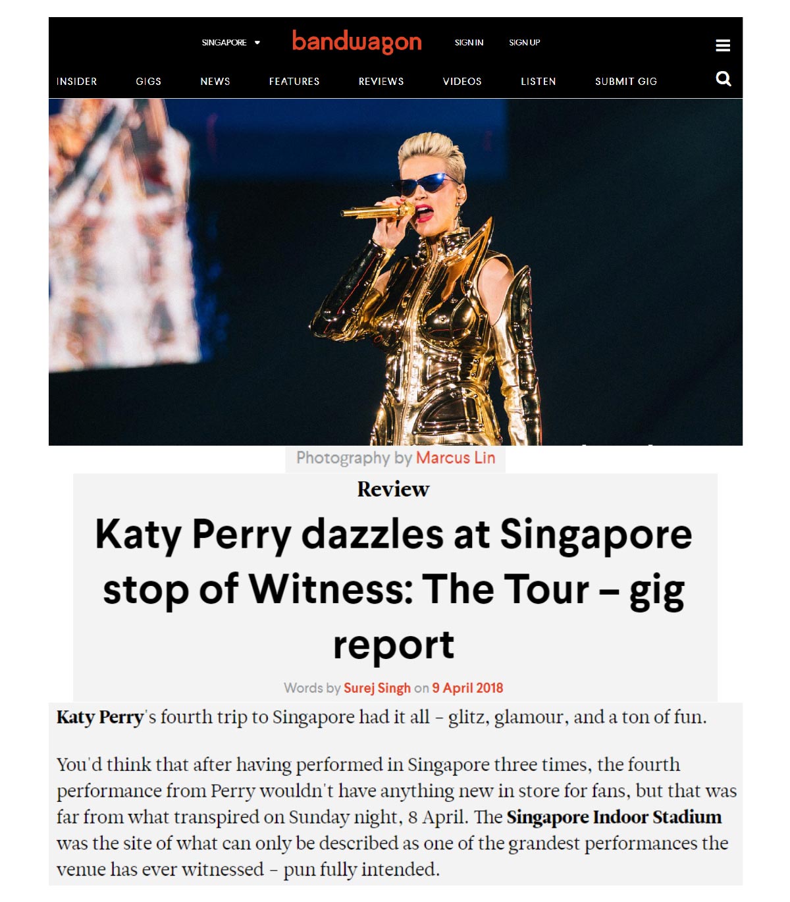Go to Videos page
Screen dimensions: 790x902
[x=462, y=82]
